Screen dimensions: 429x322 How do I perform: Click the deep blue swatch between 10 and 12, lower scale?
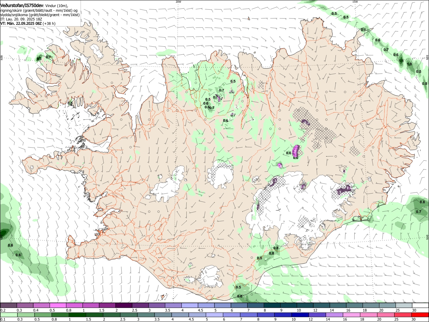pyautogui.click(x=300, y=315)
